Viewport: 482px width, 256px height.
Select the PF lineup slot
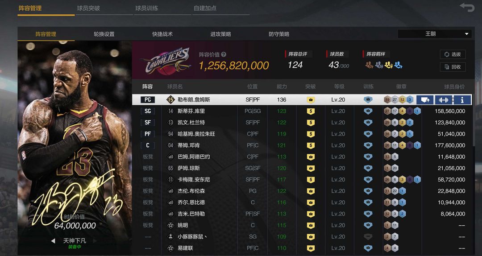point(148,134)
